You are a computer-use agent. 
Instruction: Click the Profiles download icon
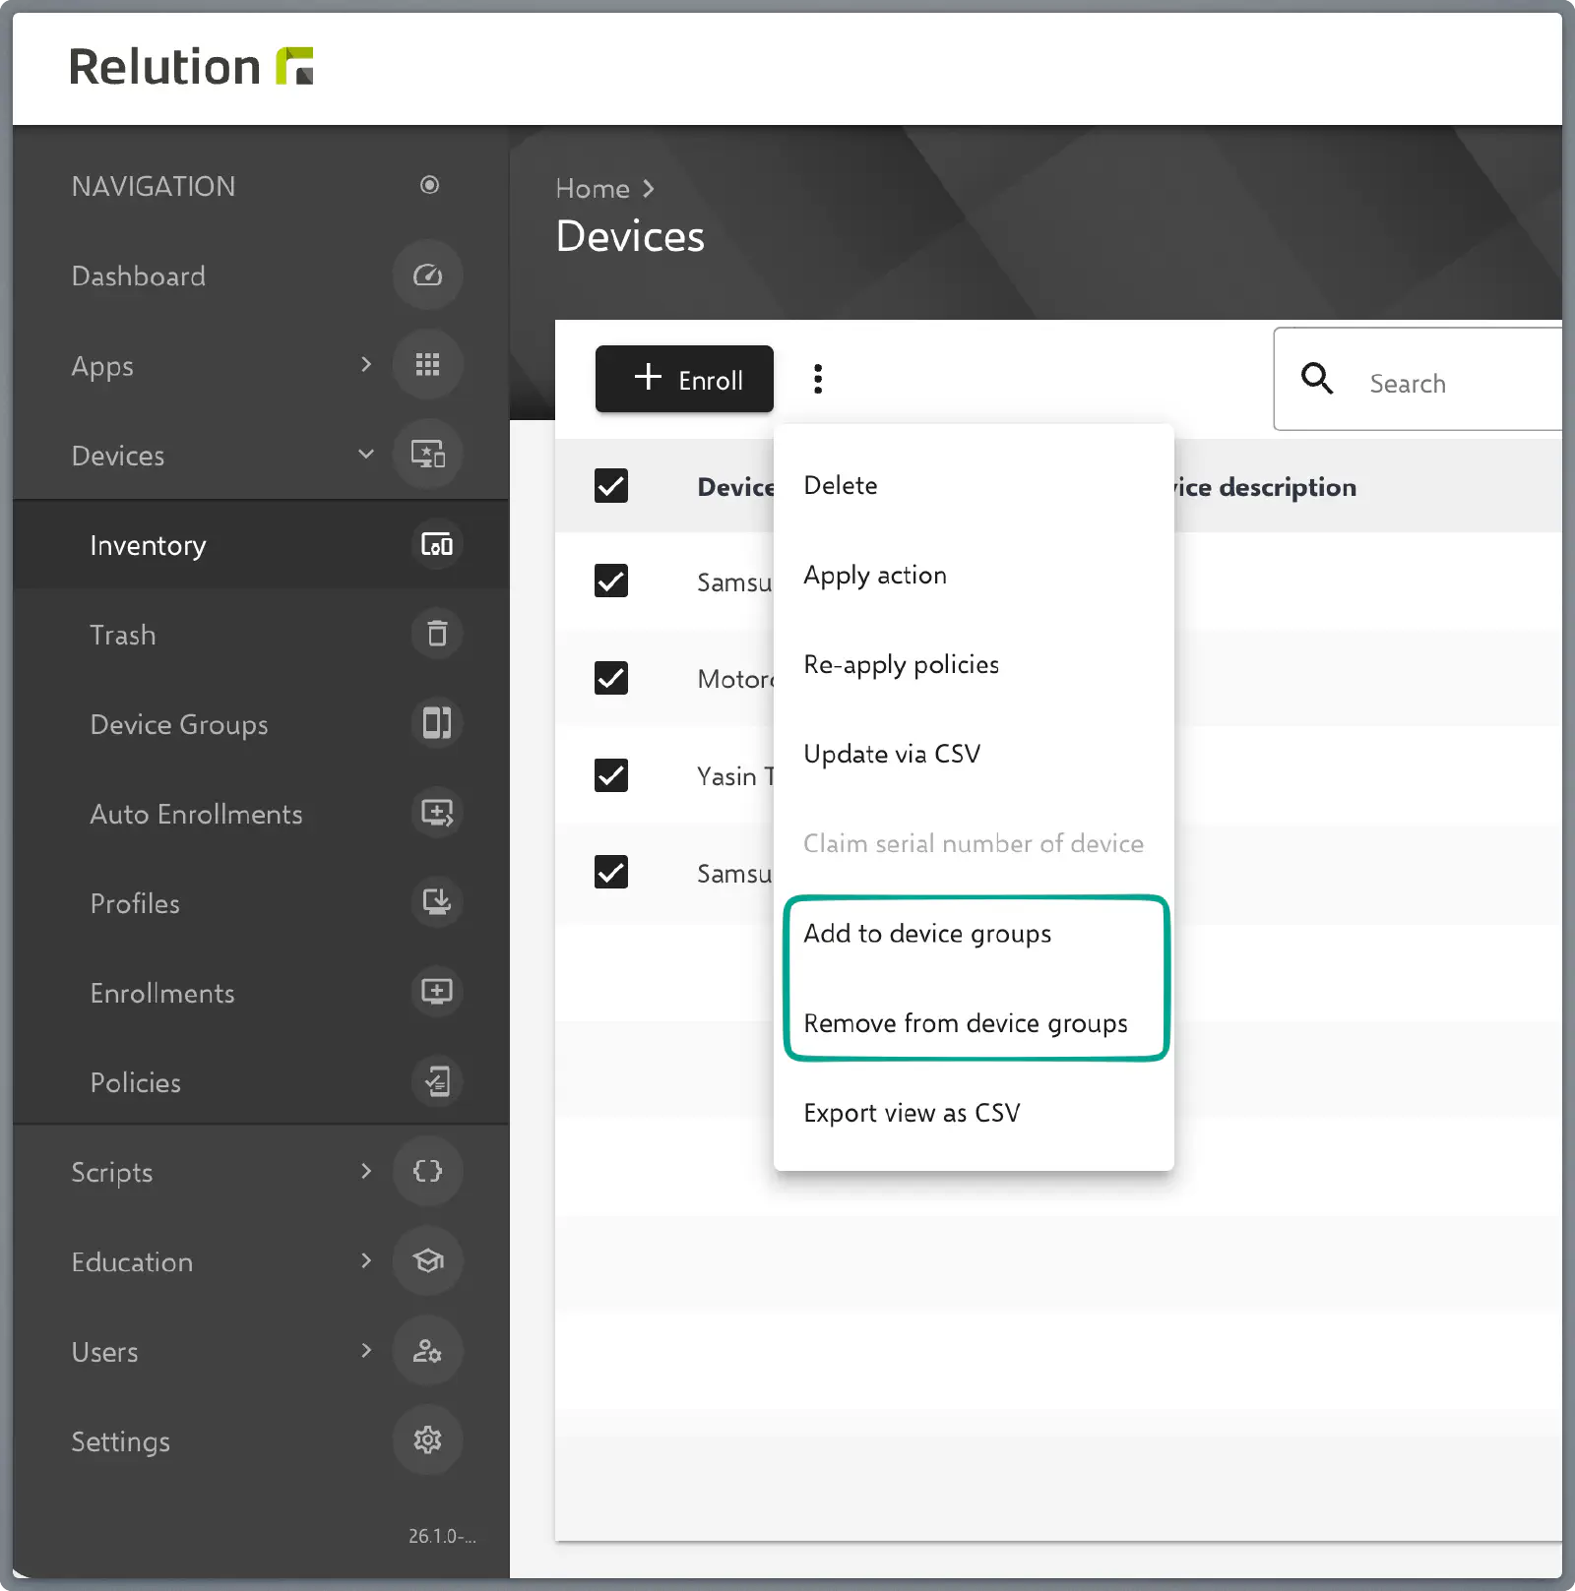click(437, 903)
